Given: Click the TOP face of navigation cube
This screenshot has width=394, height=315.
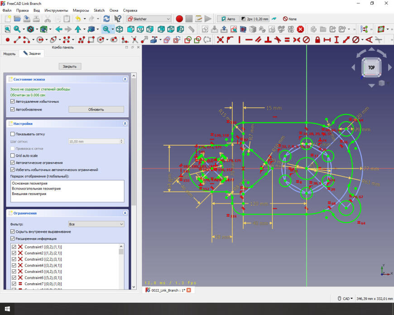Looking at the screenshot, I should pyautogui.click(x=371, y=67).
